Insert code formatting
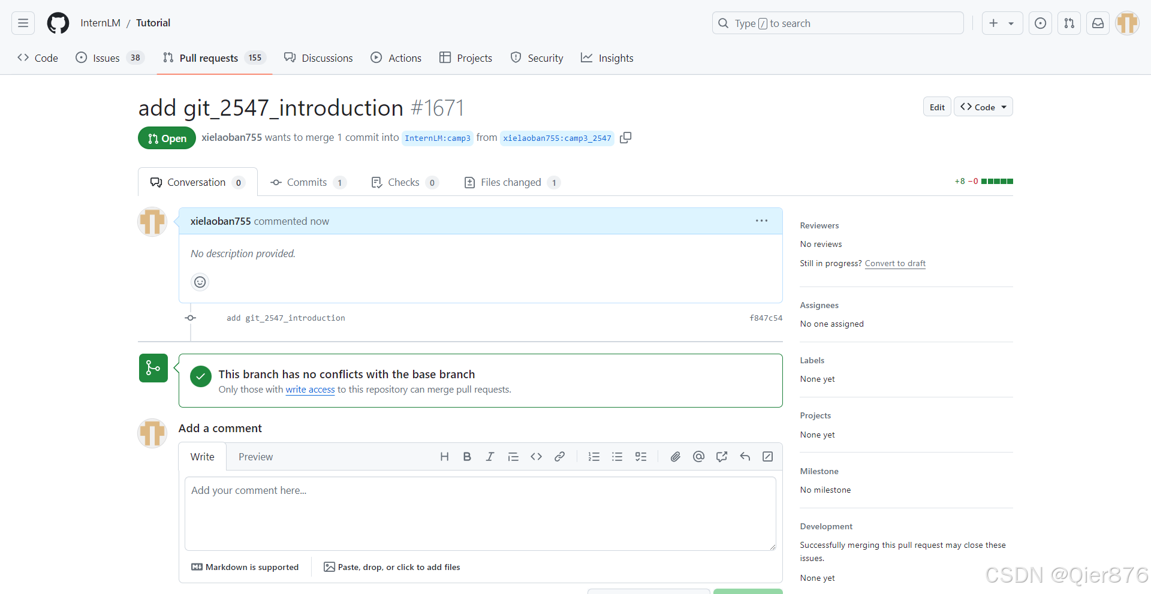The height and width of the screenshot is (594, 1151). click(536, 457)
